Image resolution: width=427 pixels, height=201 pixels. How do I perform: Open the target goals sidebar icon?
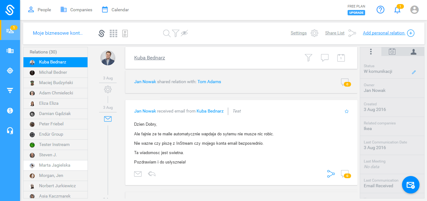click(x=10, y=71)
